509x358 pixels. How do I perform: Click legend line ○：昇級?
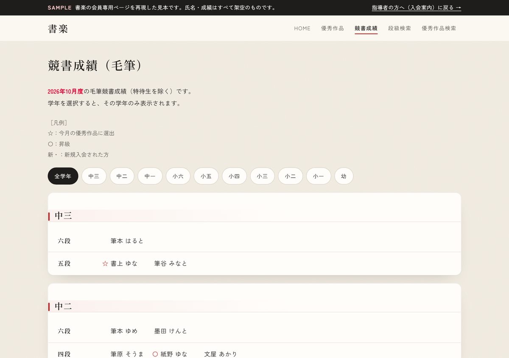[x=59, y=144]
